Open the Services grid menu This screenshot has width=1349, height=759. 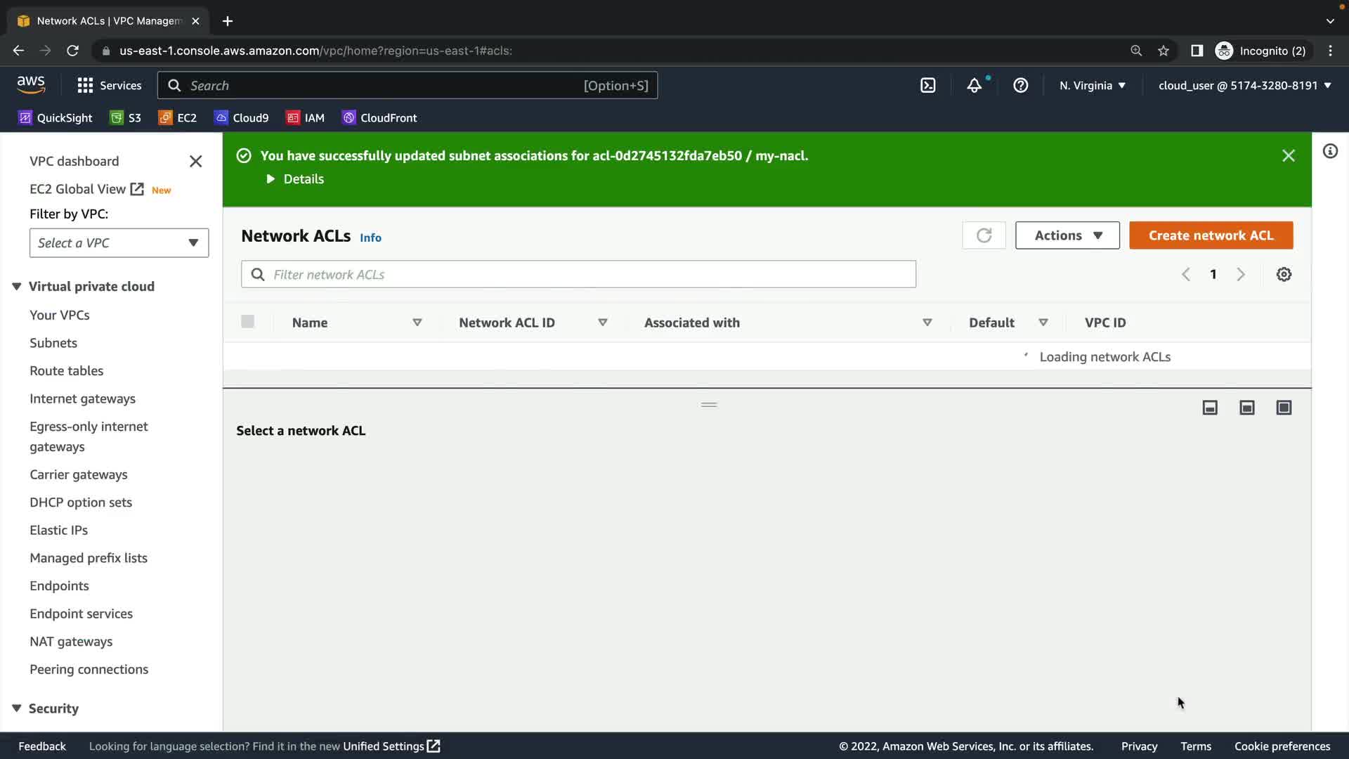pos(85,86)
